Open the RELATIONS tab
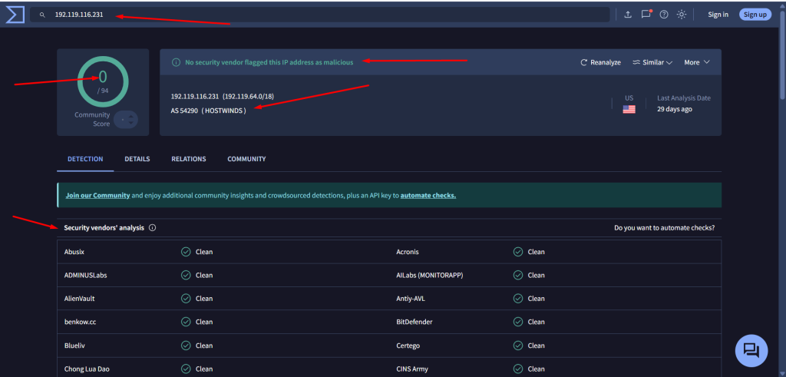The image size is (786, 377). pos(189,159)
